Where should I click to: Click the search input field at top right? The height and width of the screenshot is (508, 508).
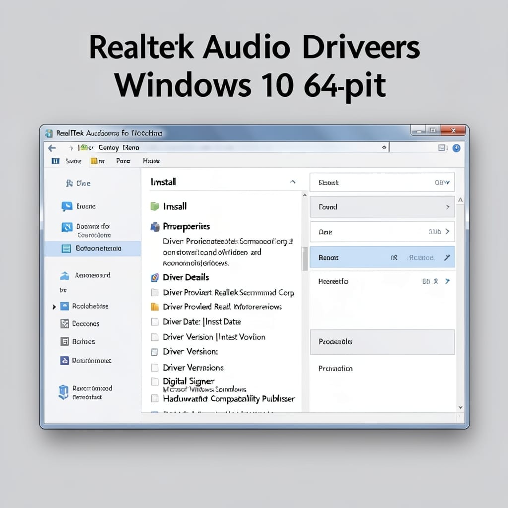(x=413, y=148)
